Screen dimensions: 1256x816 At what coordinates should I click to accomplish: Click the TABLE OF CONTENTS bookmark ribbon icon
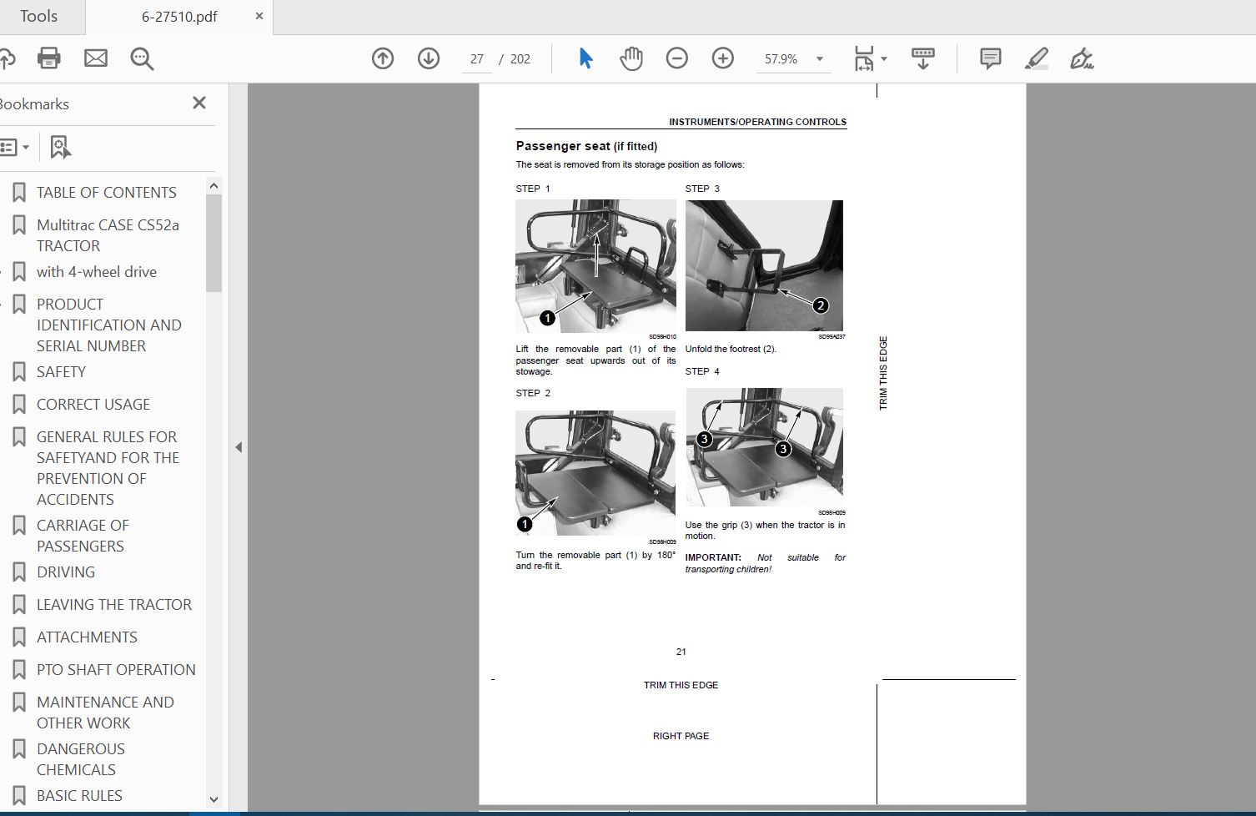[x=19, y=193]
